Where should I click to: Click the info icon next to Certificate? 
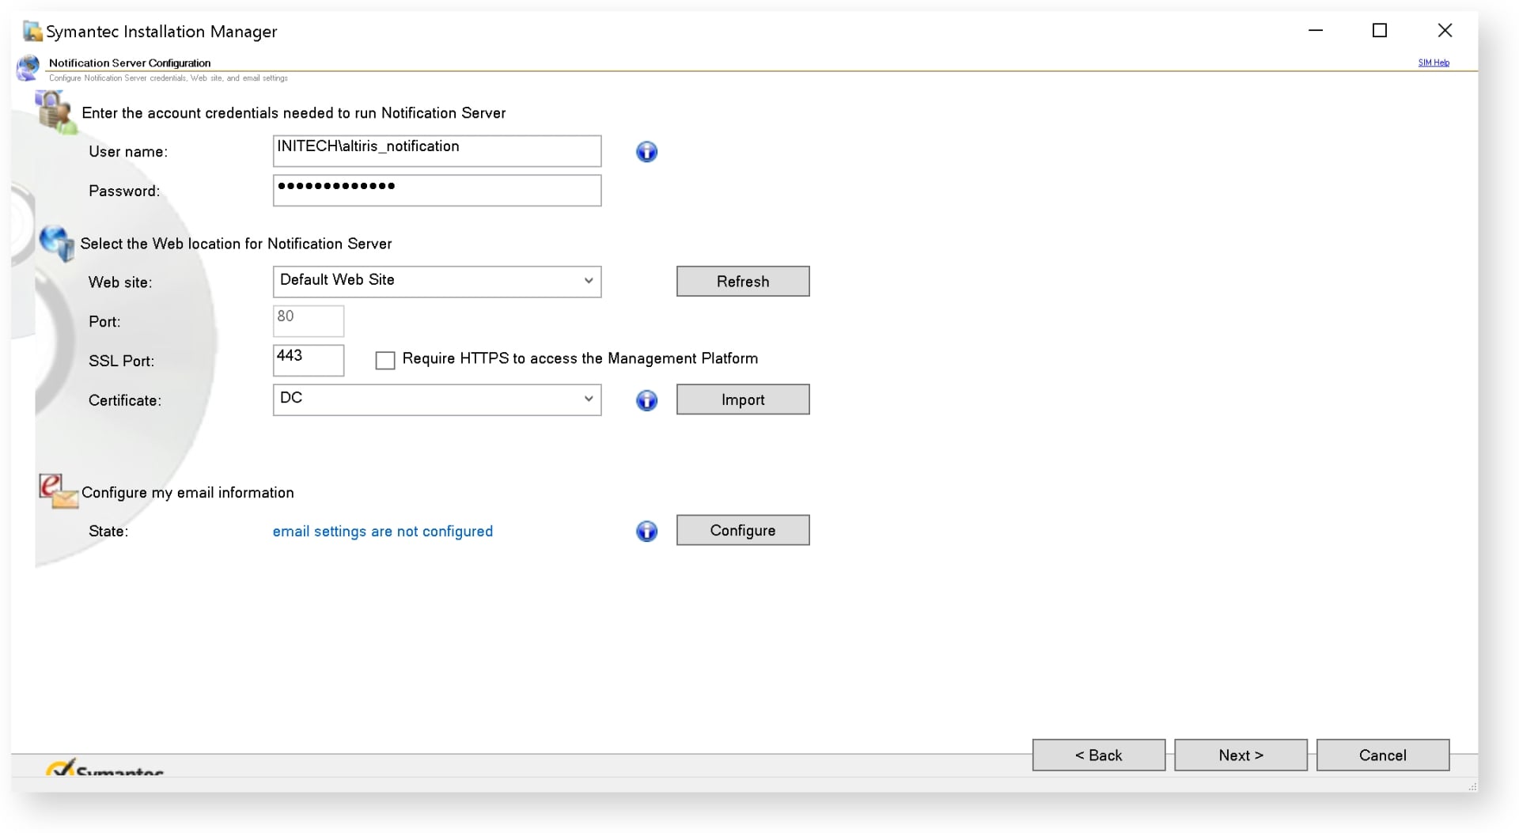tap(647, 401)
